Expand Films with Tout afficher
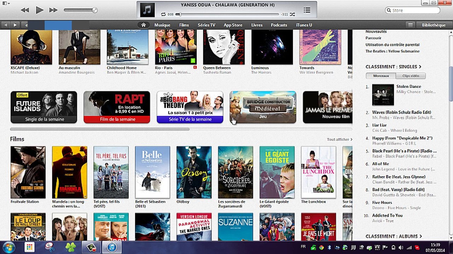 [339, 139]
